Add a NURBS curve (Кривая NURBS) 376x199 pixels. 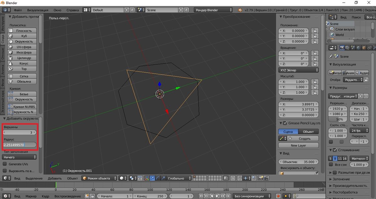pyautogui.click(x=22, y=107)
